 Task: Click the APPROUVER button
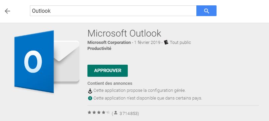108,71
